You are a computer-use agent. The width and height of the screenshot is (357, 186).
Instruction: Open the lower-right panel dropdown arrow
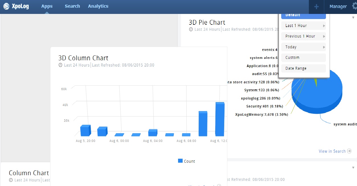[x=353, y=168]
